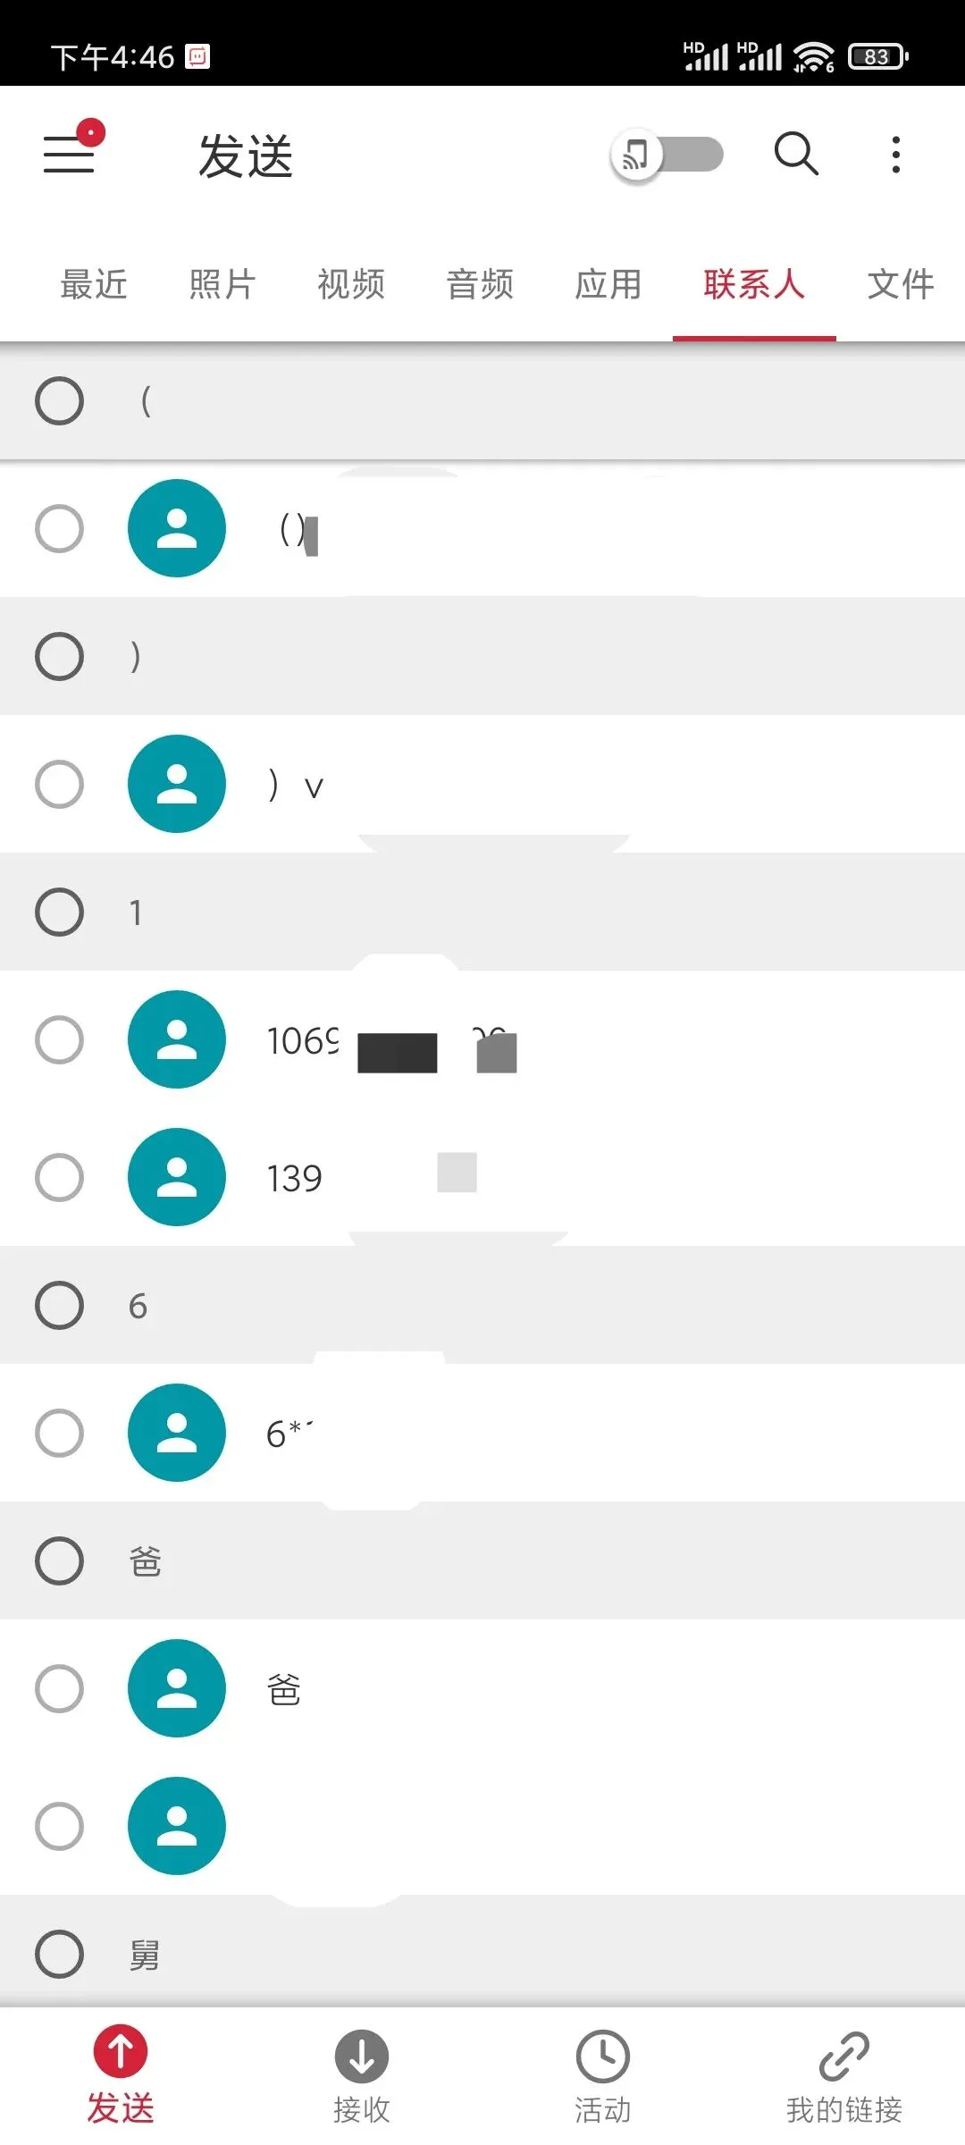Screen dimensions: 965x2145
Task: Open the 文件 tab
Action: tap(901, 284)
